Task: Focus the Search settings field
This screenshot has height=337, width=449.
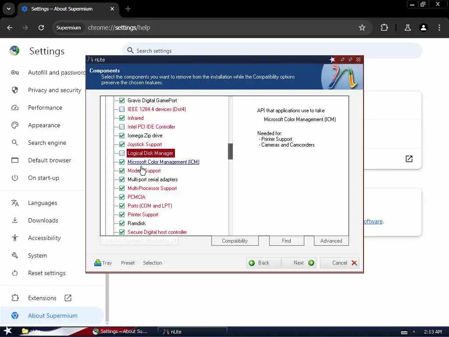Action: coord(272,51)
